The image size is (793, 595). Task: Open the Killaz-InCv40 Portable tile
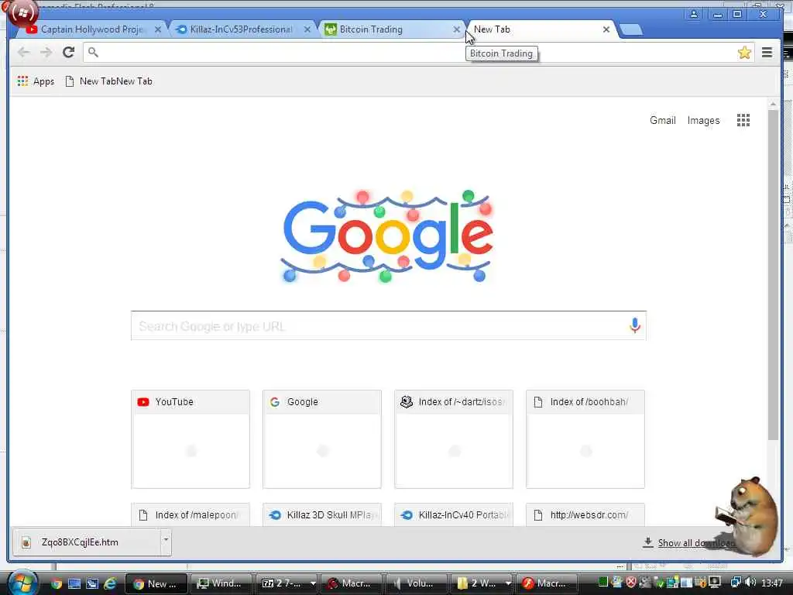[x=454, y=514]
